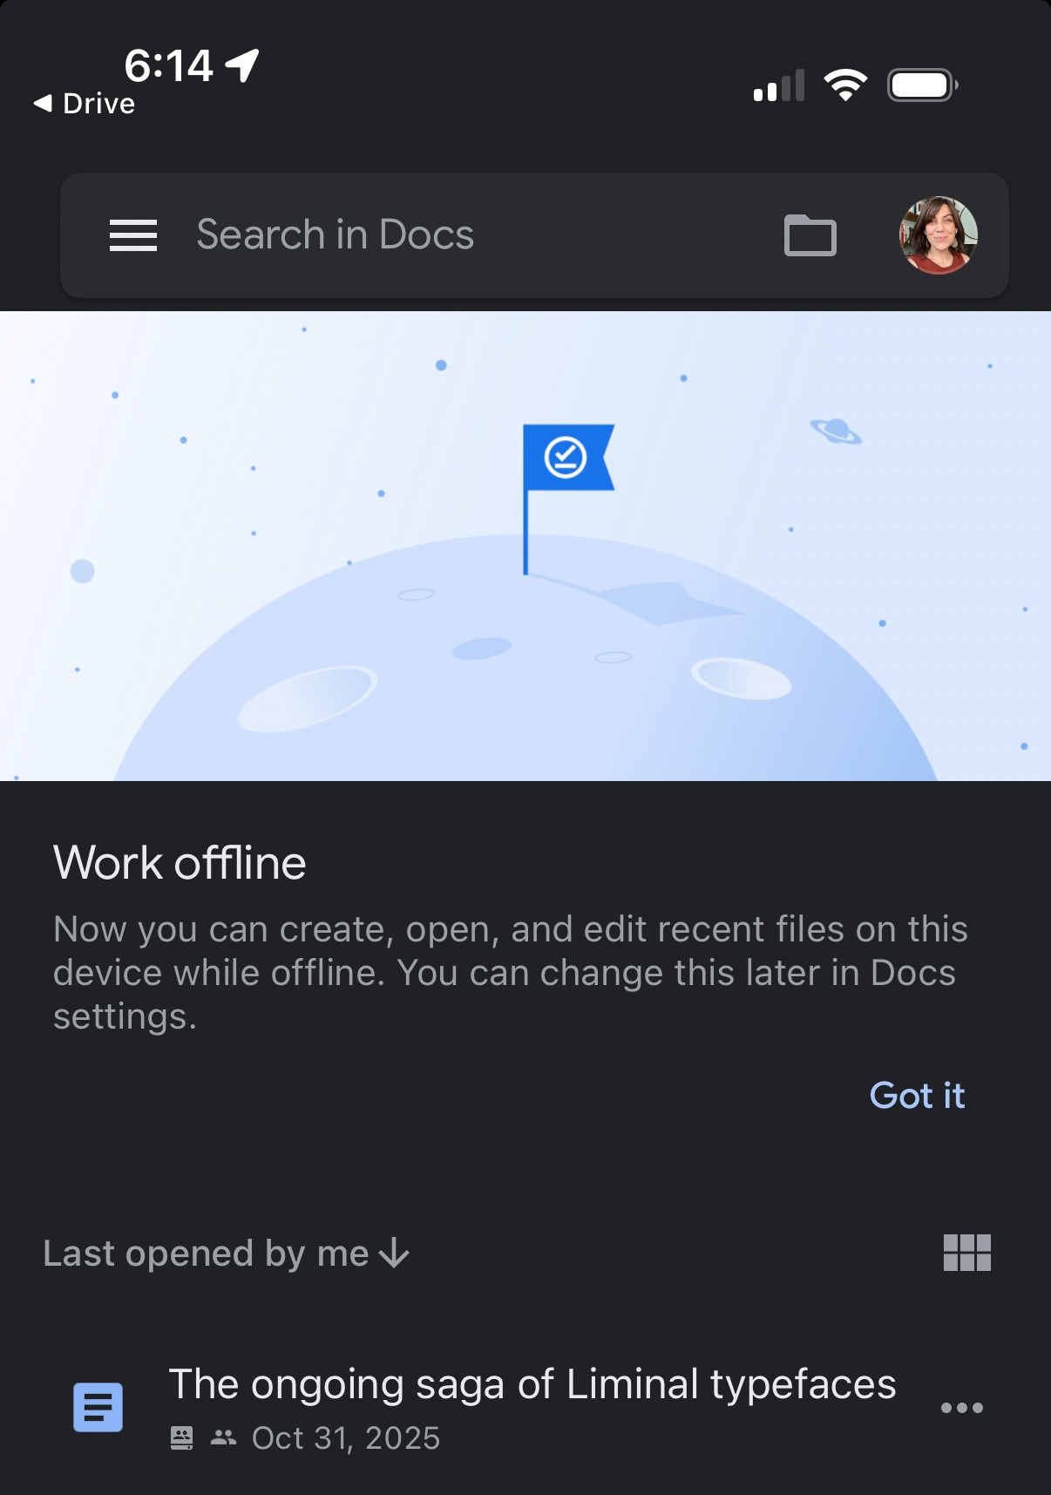Tap the battery indicator icon
The width and height of the screenshot is (1051, 1495).
click(922, 85)
